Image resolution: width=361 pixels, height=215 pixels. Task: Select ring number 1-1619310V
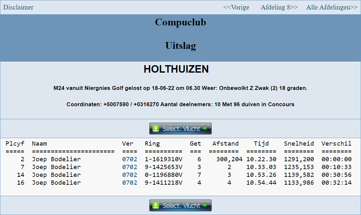[164, 159]
